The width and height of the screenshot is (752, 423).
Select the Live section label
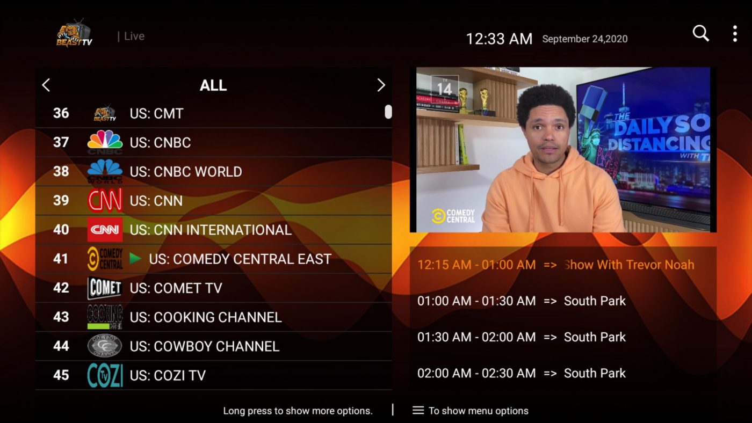click(x=134, y=36)
